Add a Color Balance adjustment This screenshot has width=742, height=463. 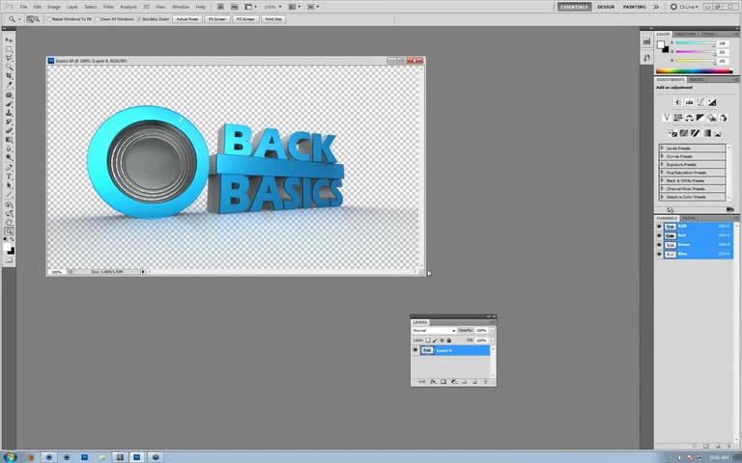(690, 117)
